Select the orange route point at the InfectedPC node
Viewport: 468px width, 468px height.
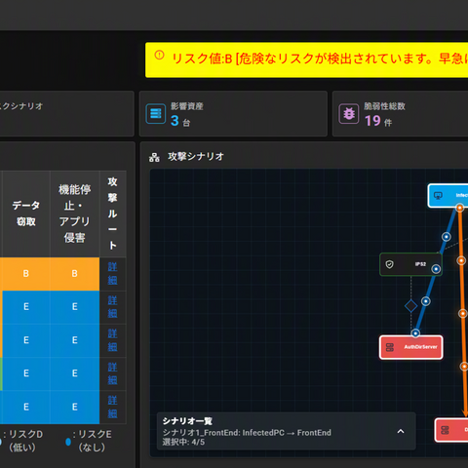pos(459,208)
